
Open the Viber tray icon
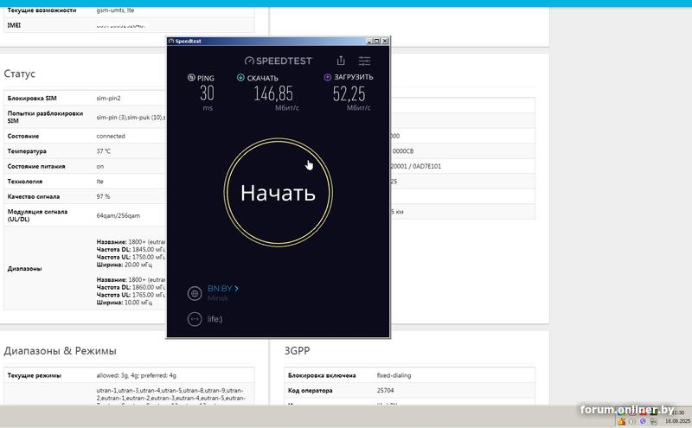click(643, 421)
